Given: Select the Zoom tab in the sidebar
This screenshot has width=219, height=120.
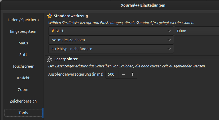Looking at the screenshot, I should point(23,90).
